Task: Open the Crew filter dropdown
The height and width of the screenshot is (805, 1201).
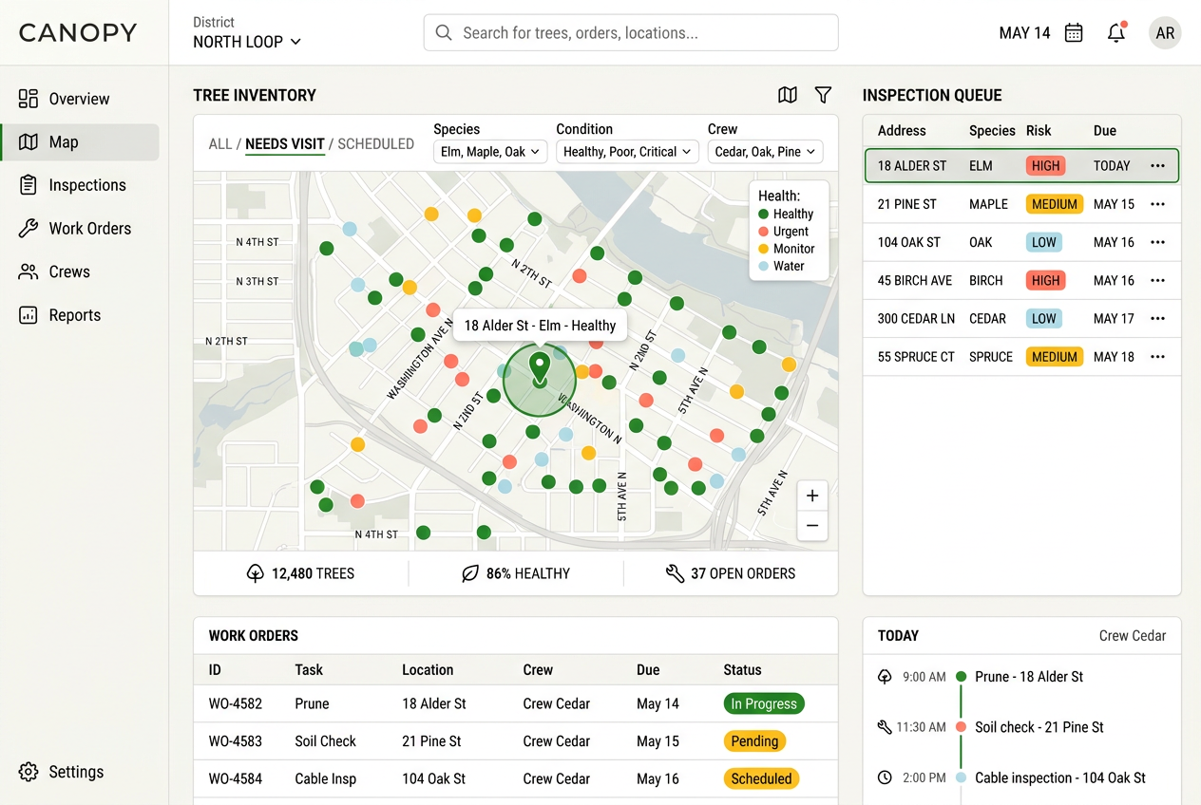Action: (x=765, y=152)
